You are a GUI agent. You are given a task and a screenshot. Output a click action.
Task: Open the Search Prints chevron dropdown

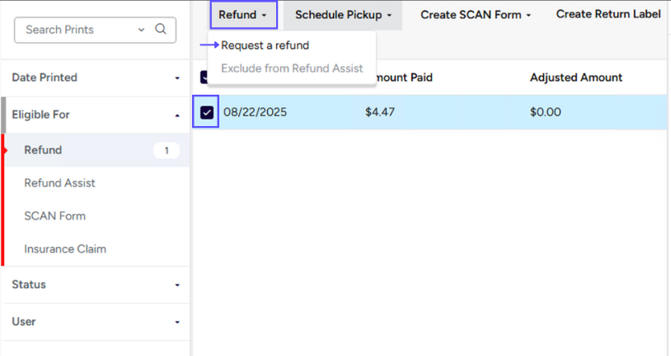click(141, 30)
